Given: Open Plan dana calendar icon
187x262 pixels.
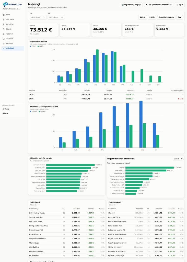Looking at the screenshot, I should (4, 19).
